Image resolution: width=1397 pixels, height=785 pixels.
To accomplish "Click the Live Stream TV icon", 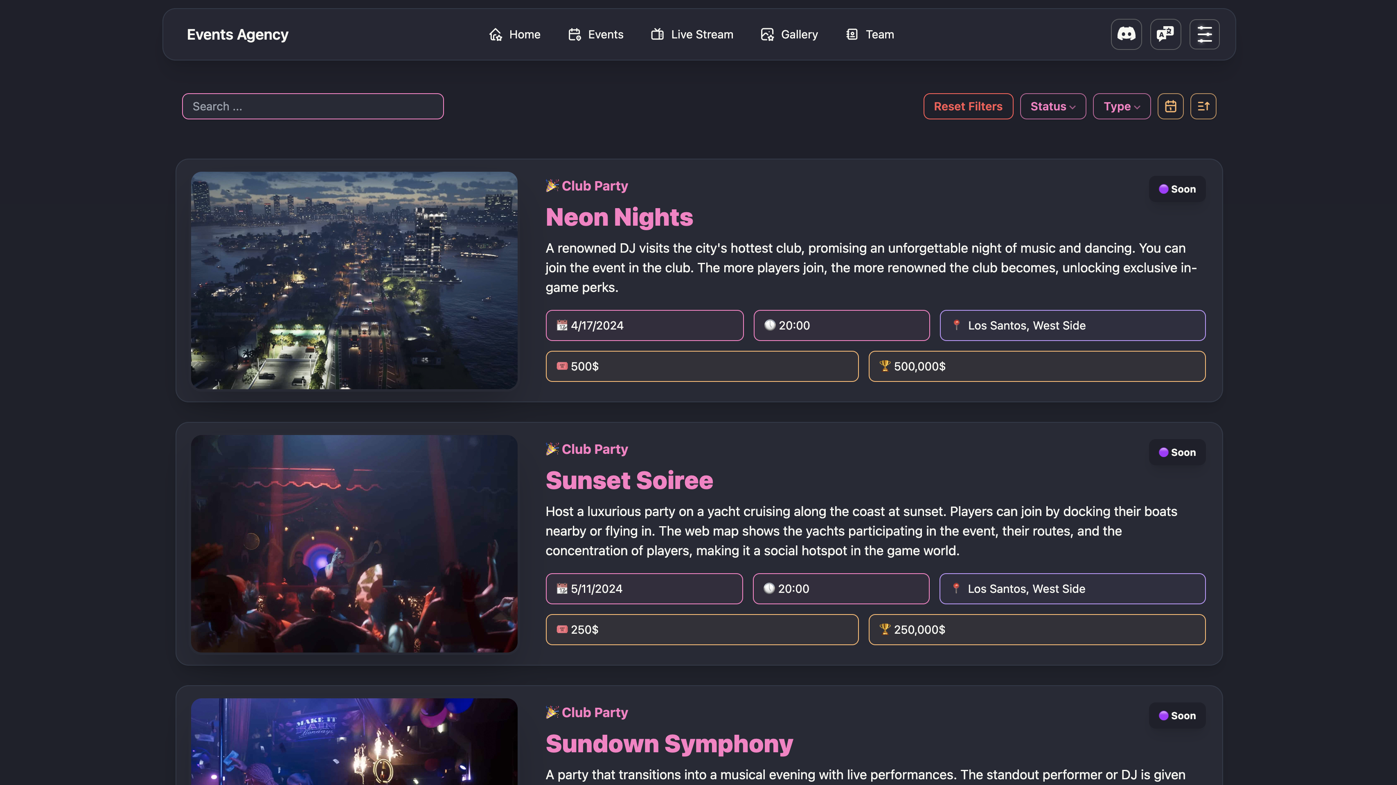I will (657, 35).
